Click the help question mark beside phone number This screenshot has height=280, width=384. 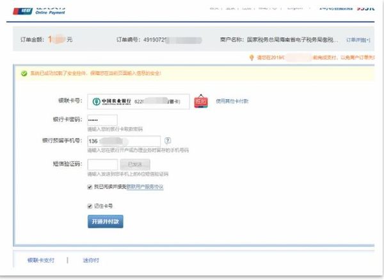tap(168, 141)
